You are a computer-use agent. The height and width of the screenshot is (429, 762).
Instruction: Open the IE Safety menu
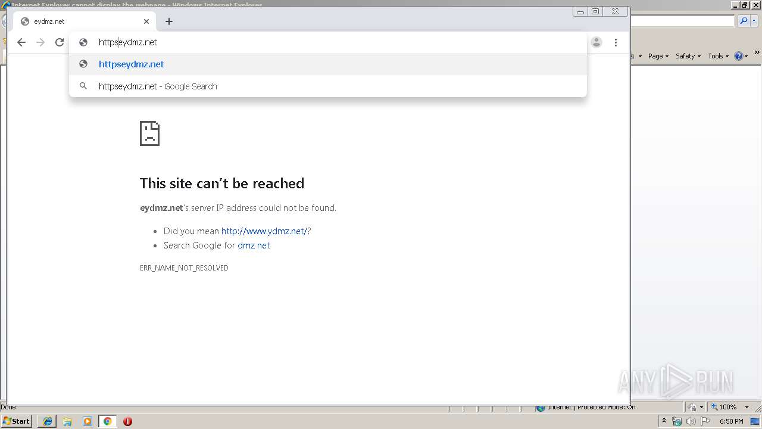[688, 56]
